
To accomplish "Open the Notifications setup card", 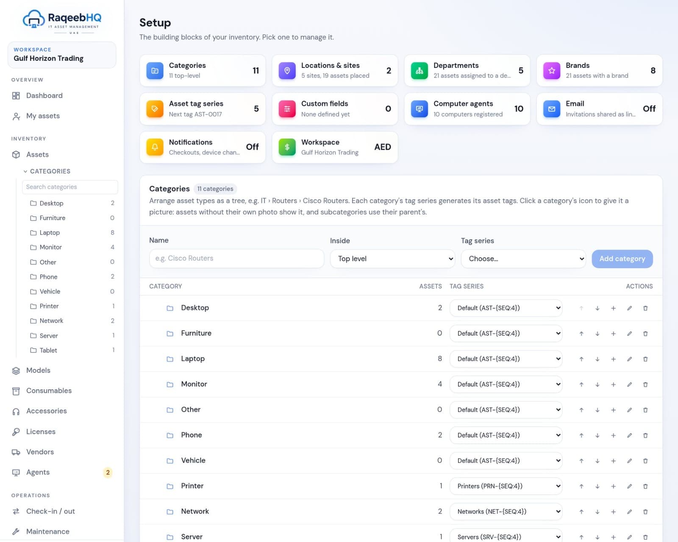I will click(x=203, y=147).
